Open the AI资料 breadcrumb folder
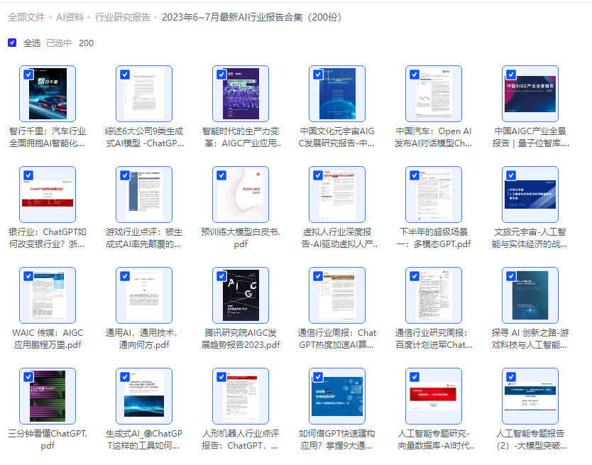592x465 pixels. click(70, 17)
